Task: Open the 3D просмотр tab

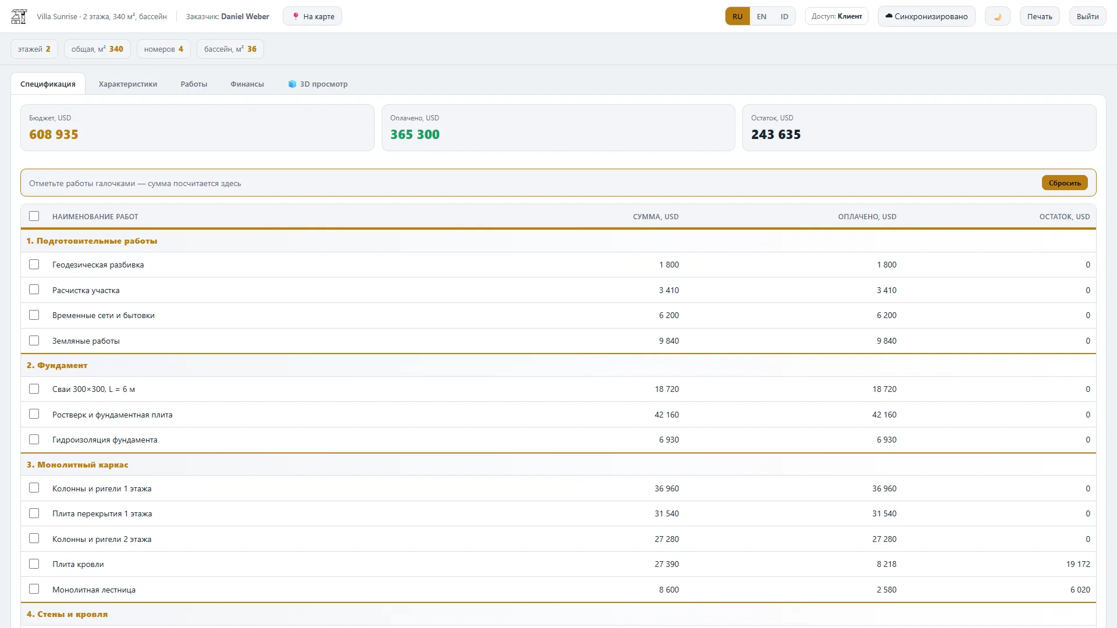Action: 318,84
